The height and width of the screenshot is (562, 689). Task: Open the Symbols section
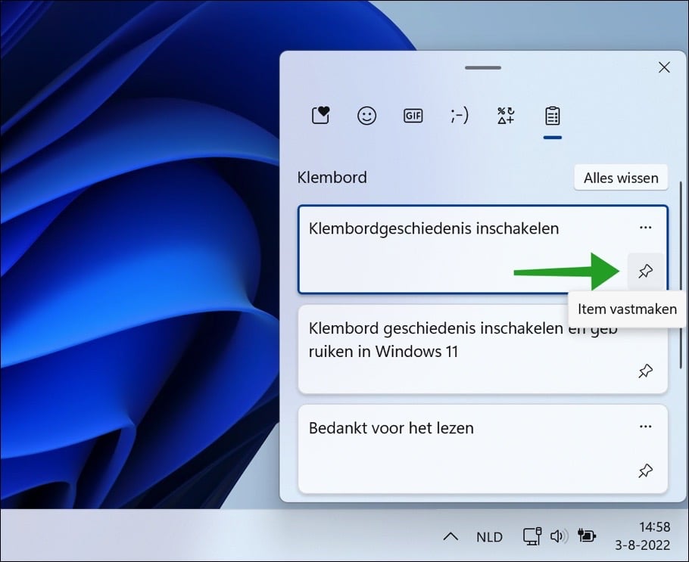505,115
